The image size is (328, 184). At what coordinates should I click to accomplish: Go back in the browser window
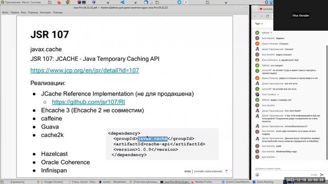tap(255, 16)
